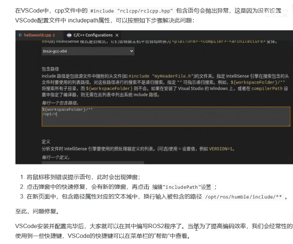Click the '#include "myHeaderFile.h"' example text
The image size is (293, 244).
click(161, 76)
